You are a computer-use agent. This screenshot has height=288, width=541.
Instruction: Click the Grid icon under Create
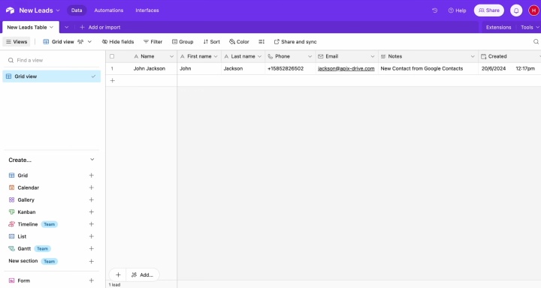11,175
